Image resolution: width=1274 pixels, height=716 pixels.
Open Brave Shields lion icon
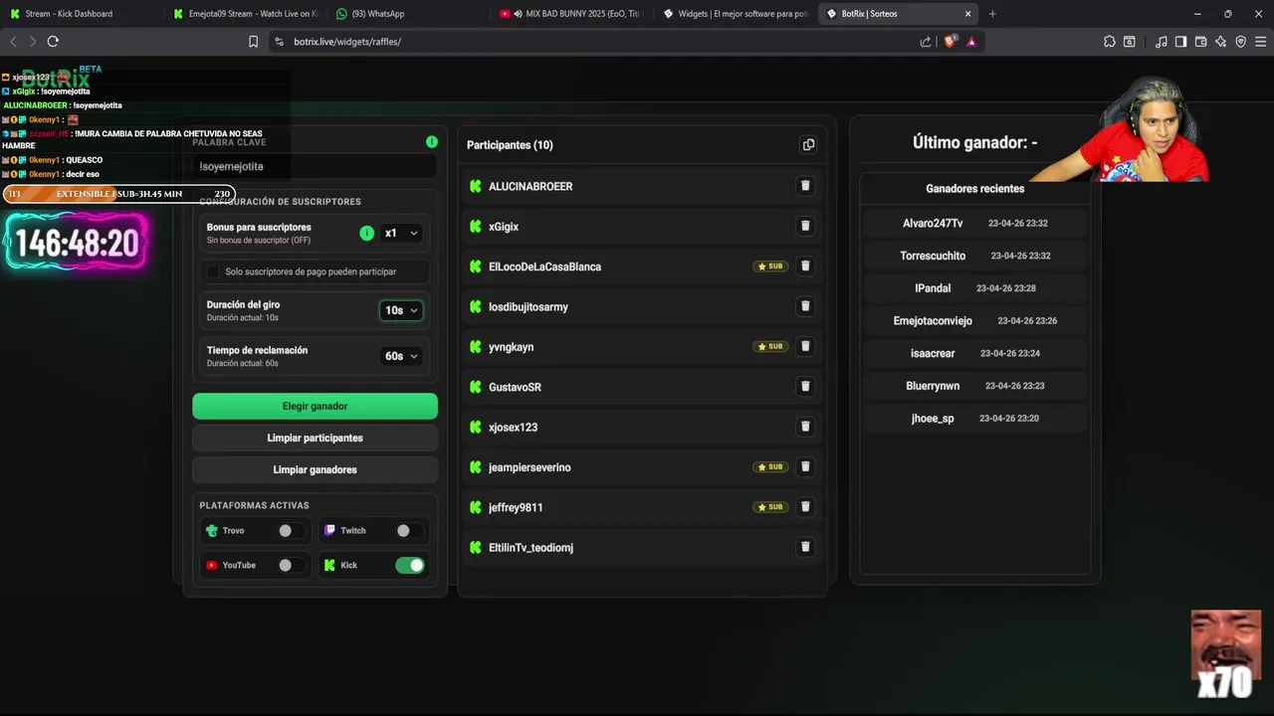[x=950, y=42]
